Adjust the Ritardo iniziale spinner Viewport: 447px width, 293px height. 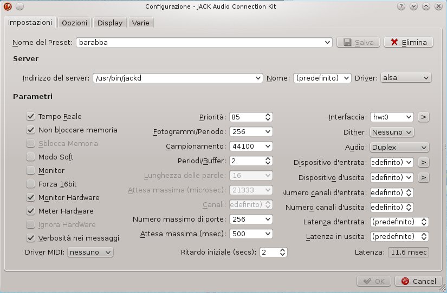pyautogui.click(x=273, y=252)
